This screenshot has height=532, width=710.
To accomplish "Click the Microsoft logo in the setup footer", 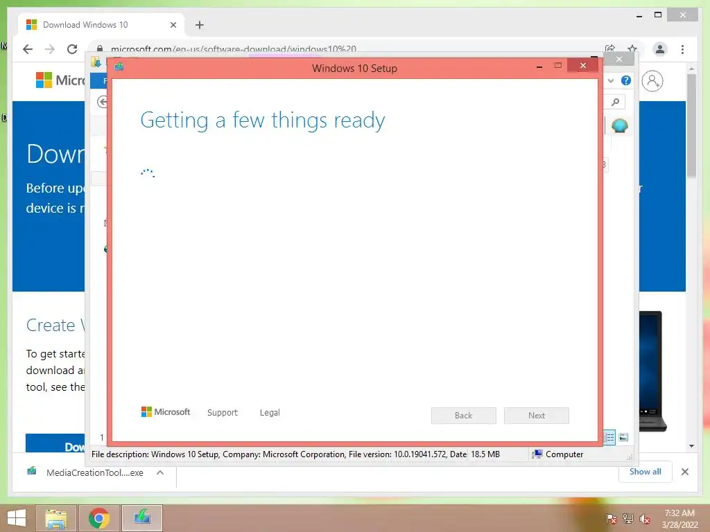I will 166,412.
